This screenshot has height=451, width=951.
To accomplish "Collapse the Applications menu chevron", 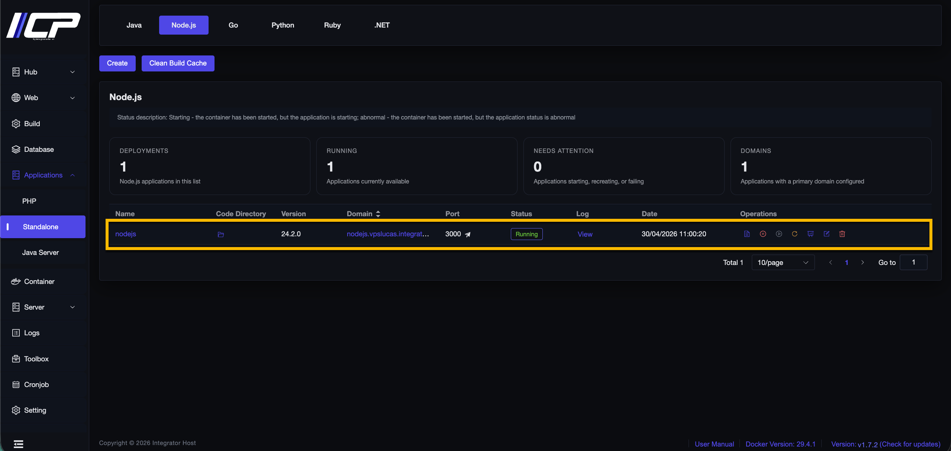I will (x=72, y=175).
